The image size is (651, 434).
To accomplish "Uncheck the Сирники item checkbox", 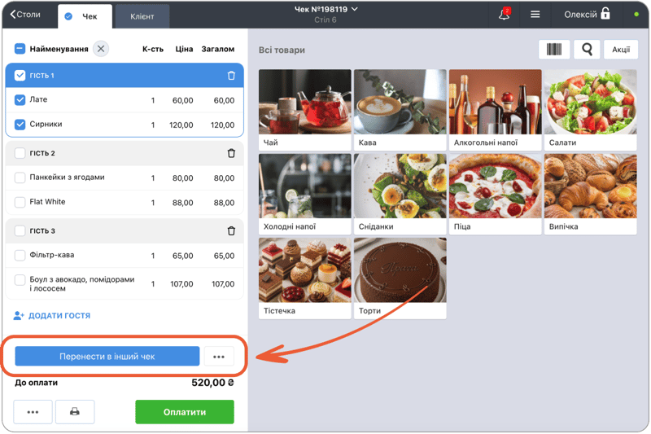I will 20,125.
